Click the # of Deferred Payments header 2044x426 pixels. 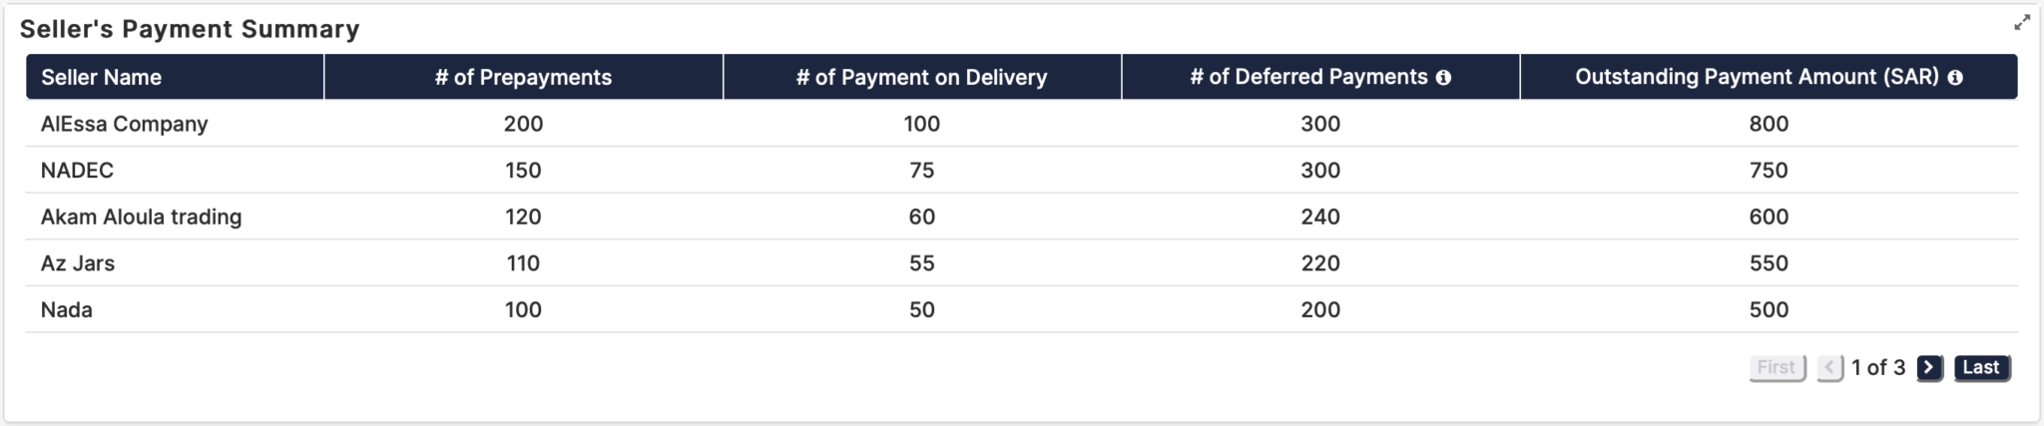(x=1308, y=78)
